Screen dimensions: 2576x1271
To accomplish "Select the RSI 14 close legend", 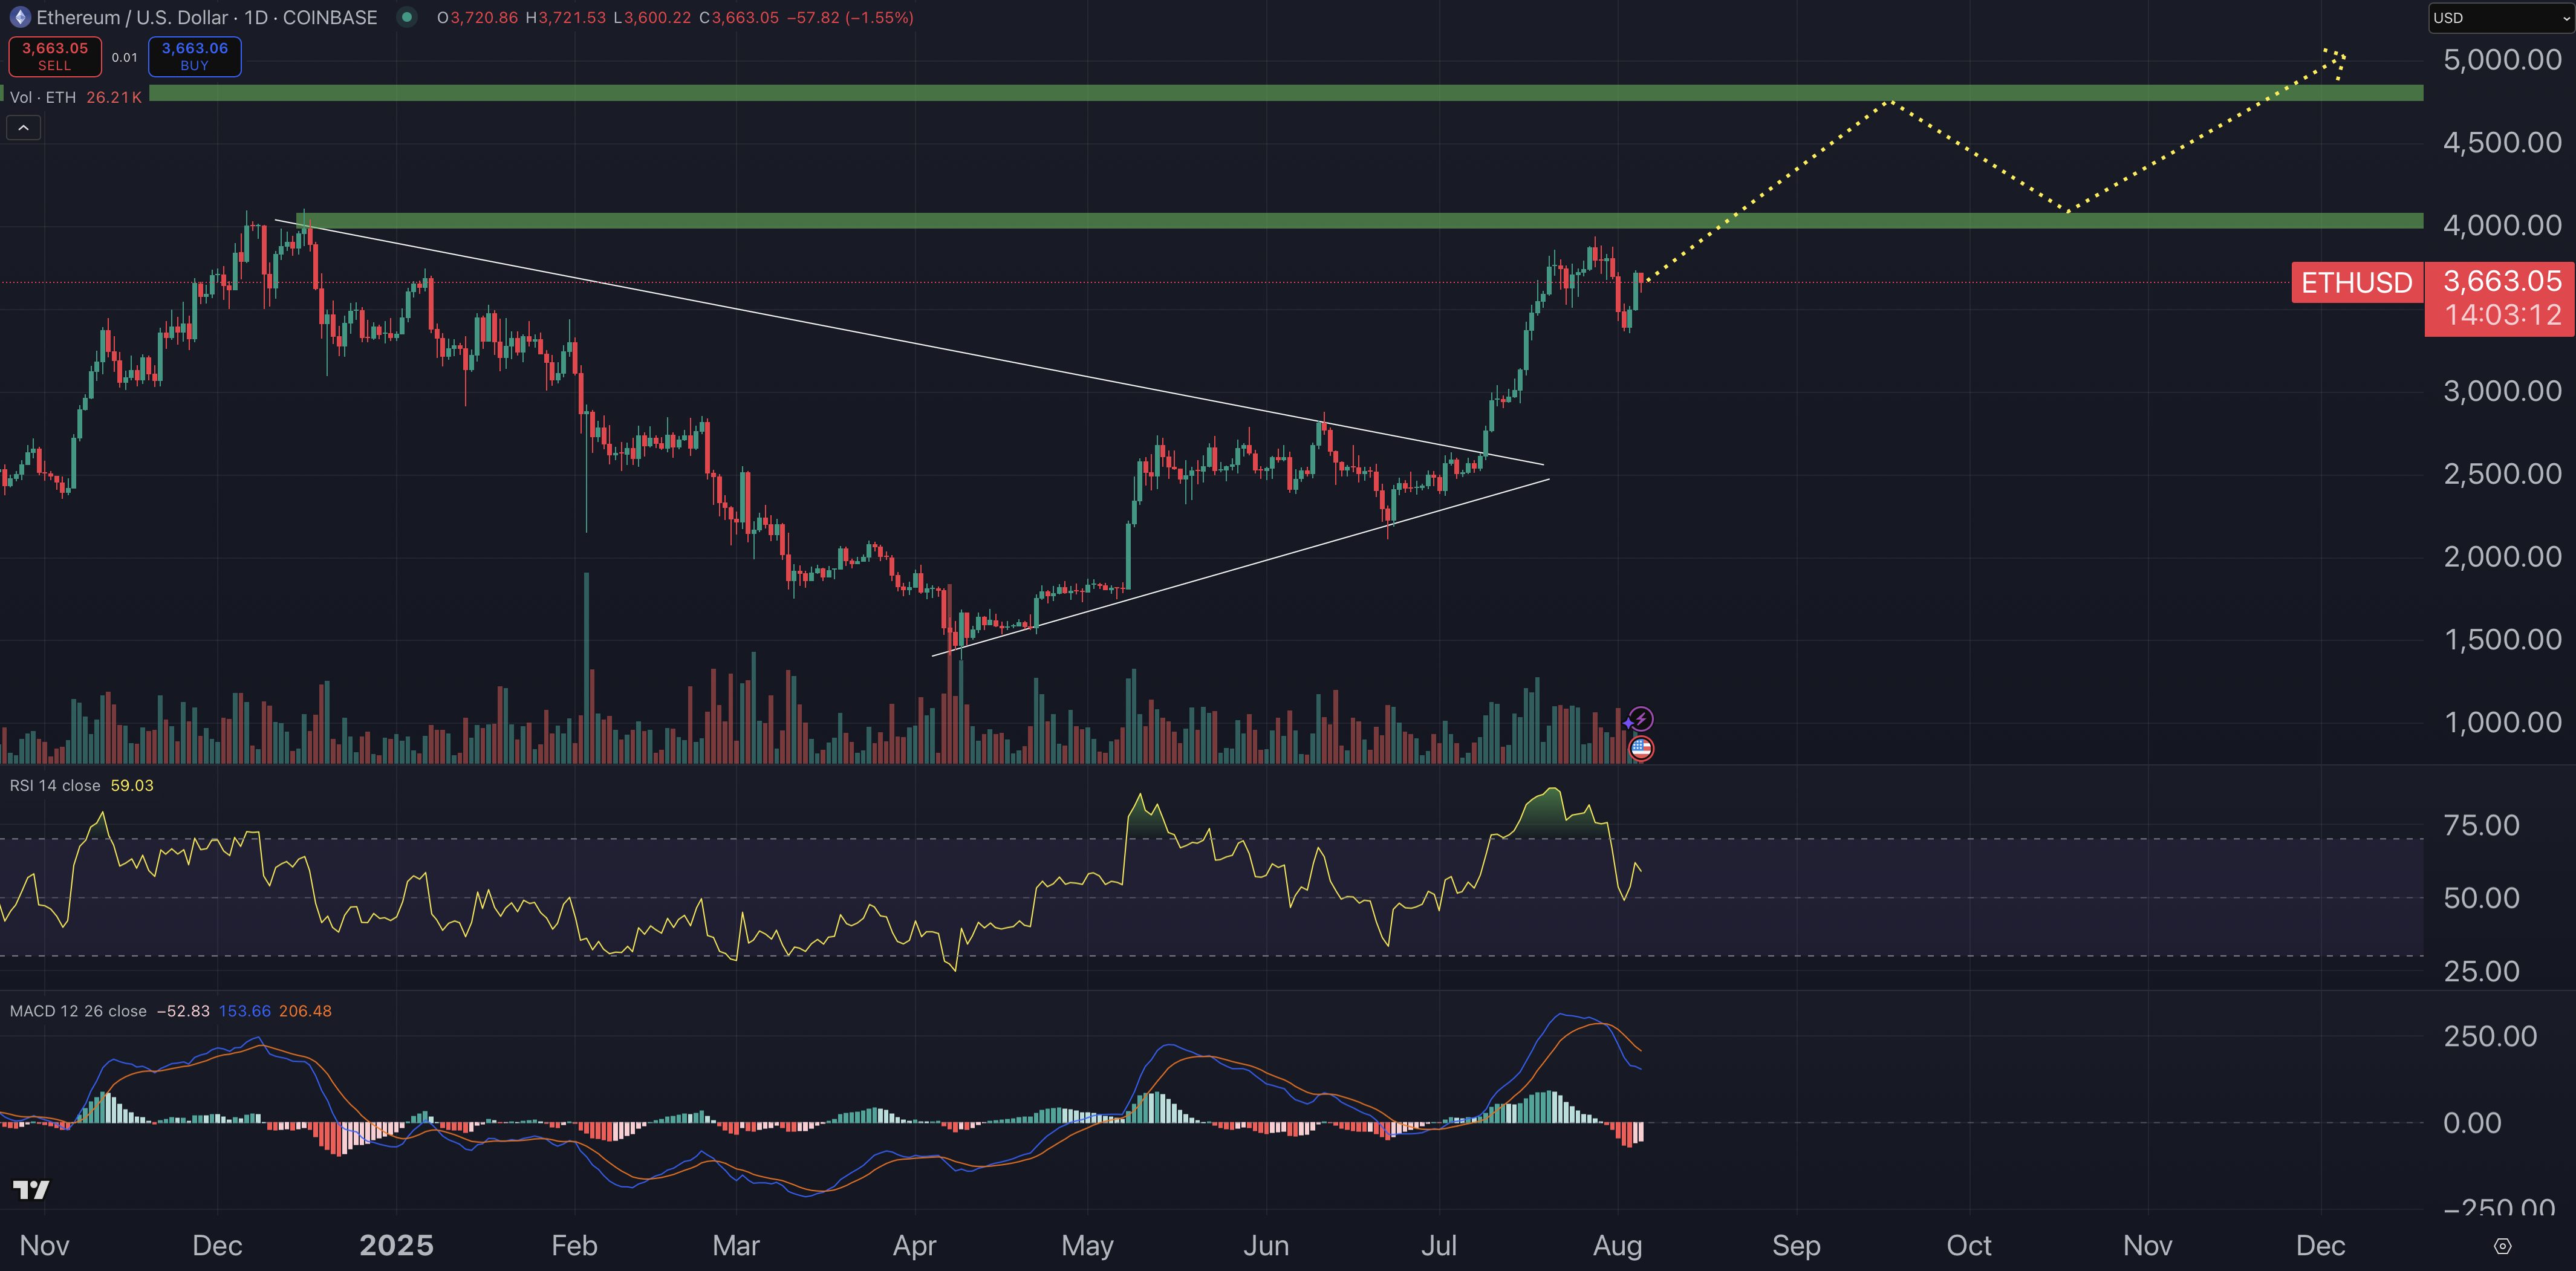I will [55, 785].
